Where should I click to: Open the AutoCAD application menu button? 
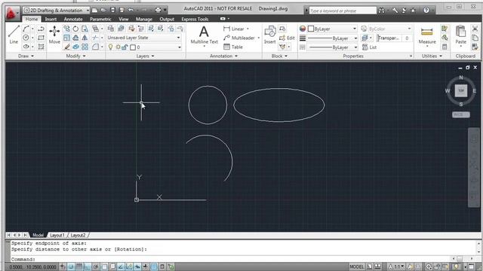[12, 14]
